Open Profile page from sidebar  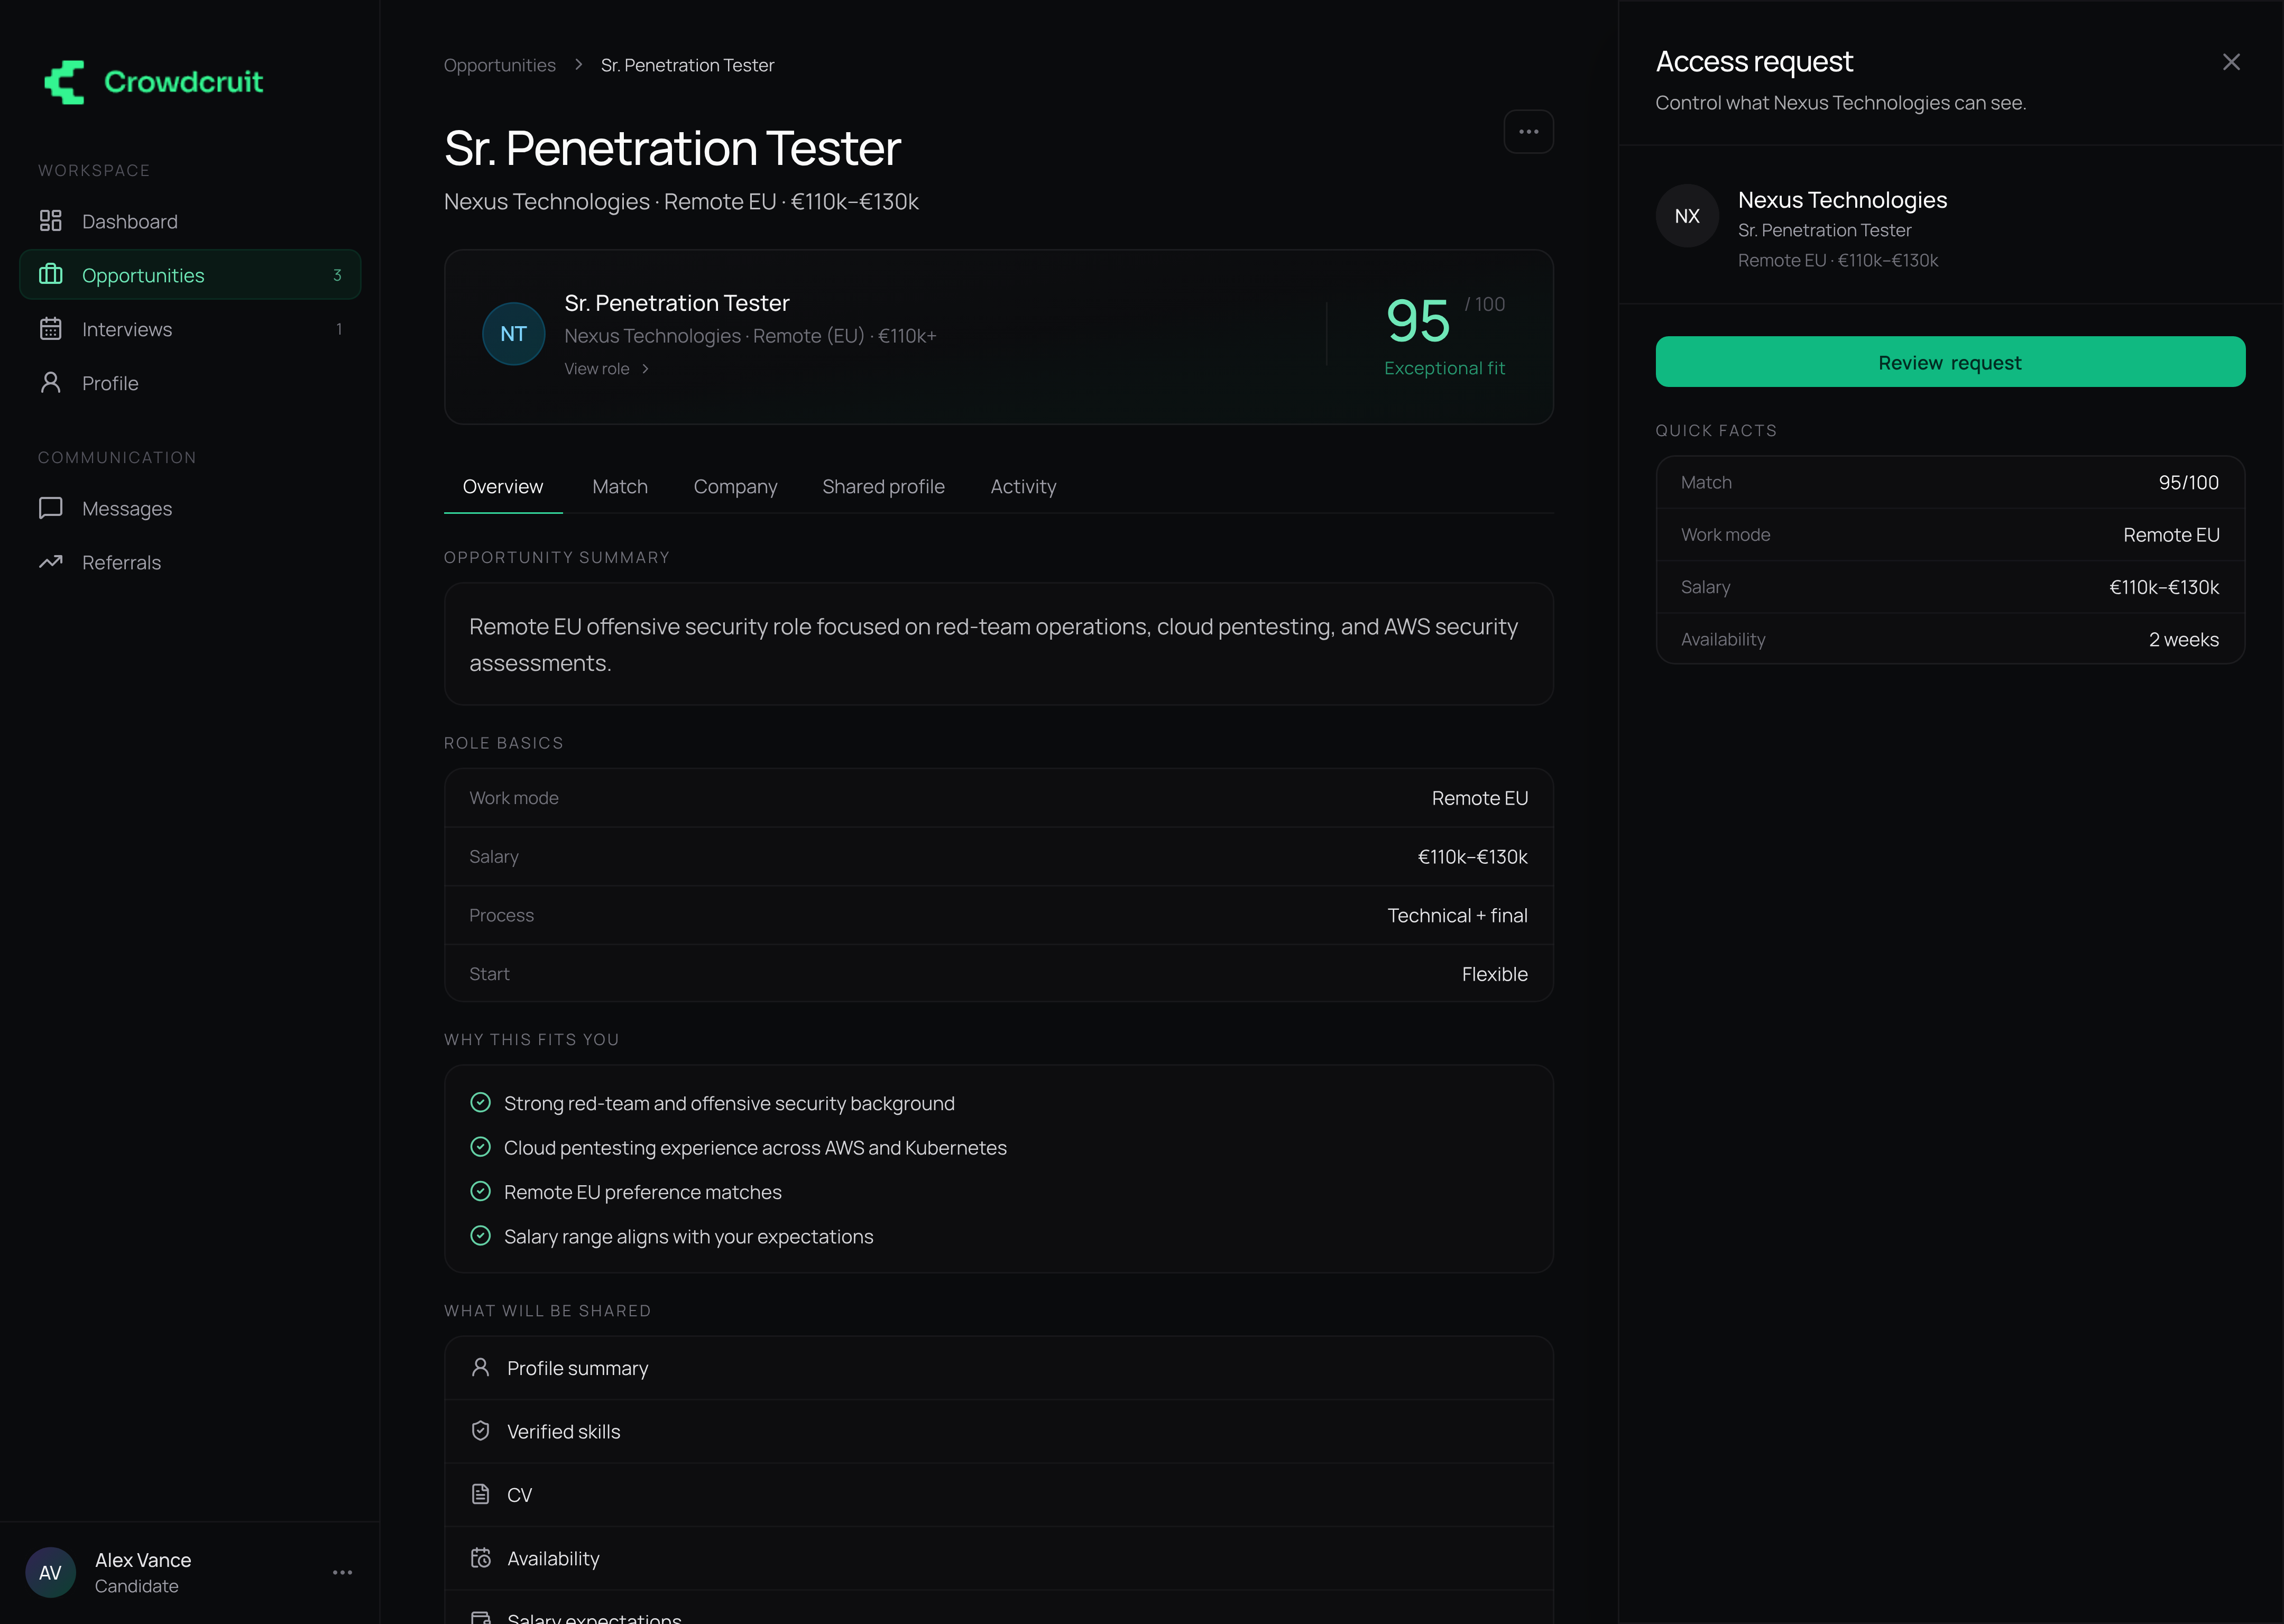pos(190,383)
